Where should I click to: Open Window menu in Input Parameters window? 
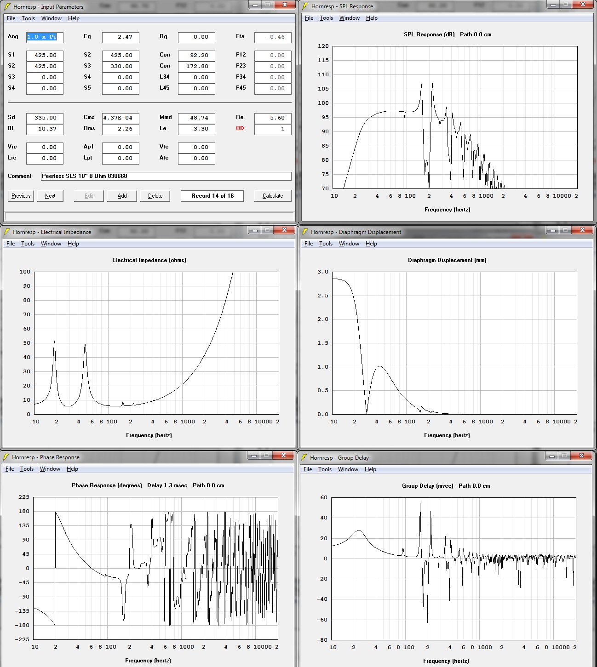(52, 18)
